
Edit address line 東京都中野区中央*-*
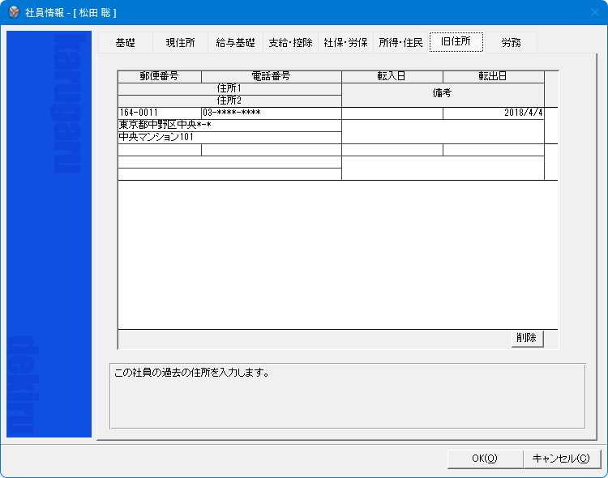pos(229,126)
